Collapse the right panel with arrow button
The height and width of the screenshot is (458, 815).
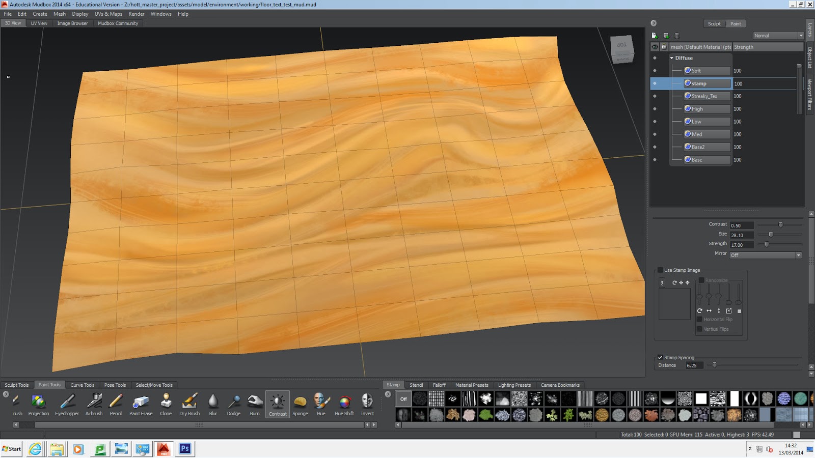[654, 23]
